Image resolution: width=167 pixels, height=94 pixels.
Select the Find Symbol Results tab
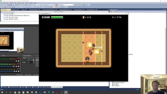coord(57,87)
